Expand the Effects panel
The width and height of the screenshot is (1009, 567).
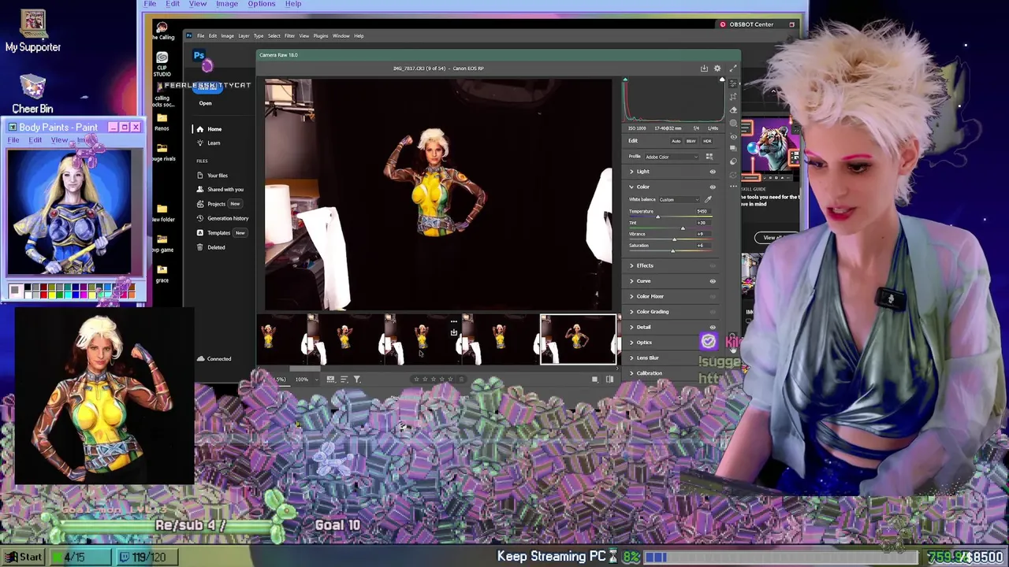click(x=631, y=265)
